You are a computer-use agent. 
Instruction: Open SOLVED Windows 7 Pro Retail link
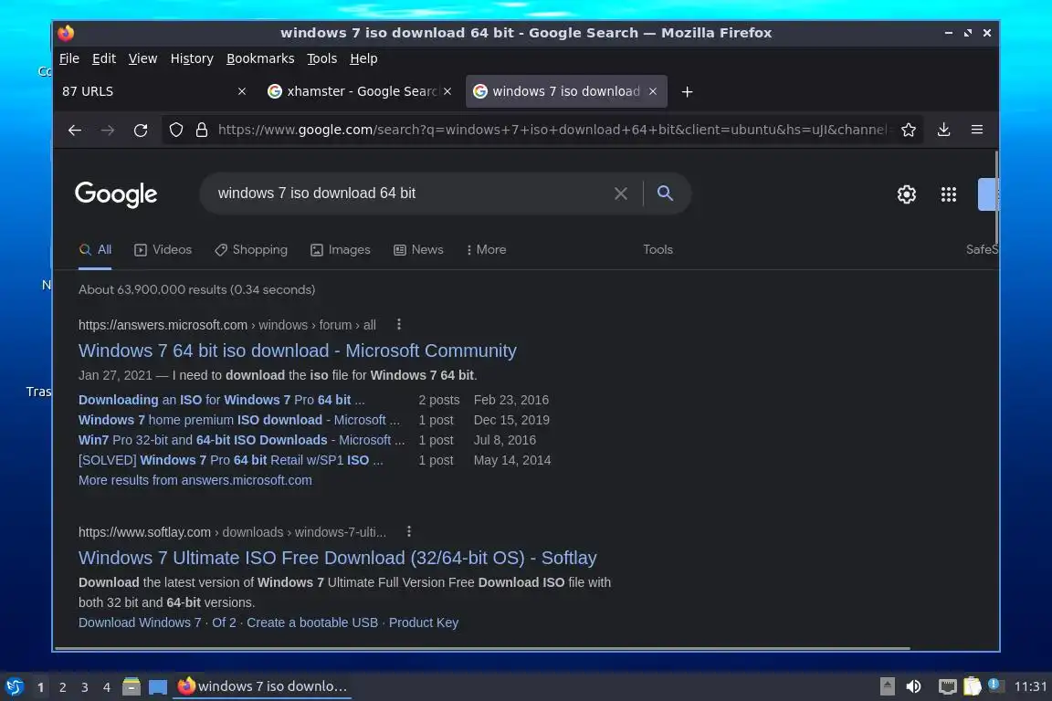click(x=231, y=460)
